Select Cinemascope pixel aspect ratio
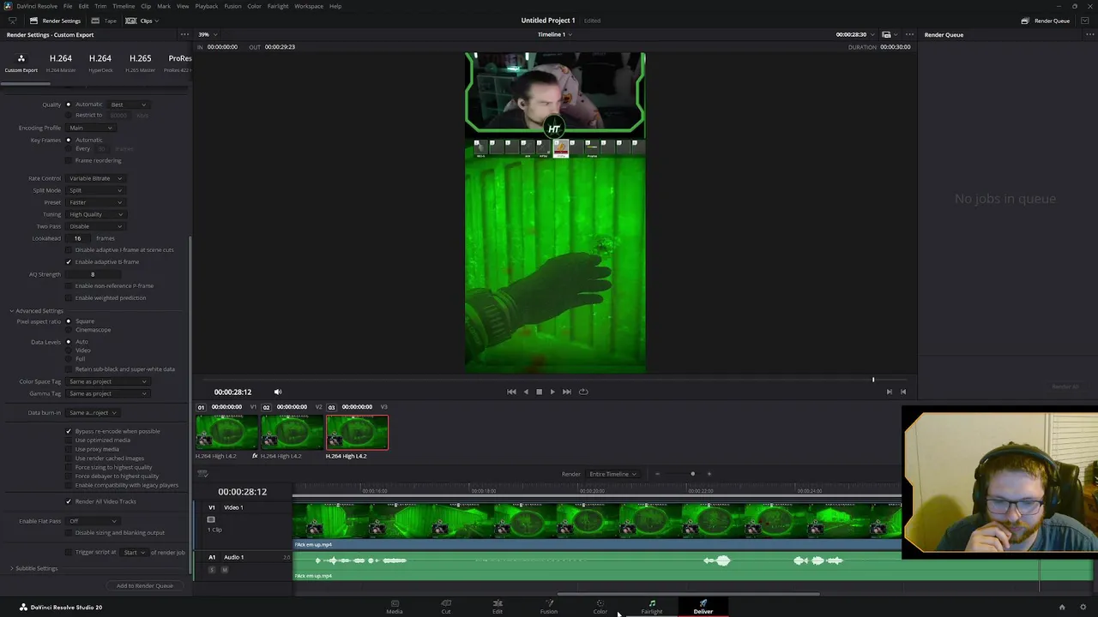1098x617 pixels. [69, 330]
